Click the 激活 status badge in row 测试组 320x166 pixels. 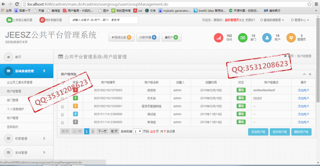pyautogui.click(x=241, y=114)
